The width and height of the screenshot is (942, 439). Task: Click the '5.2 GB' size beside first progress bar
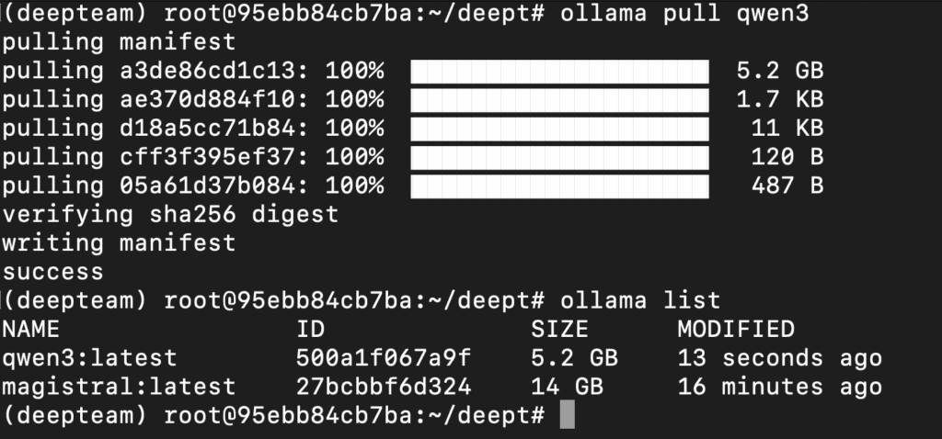(780, 72)
